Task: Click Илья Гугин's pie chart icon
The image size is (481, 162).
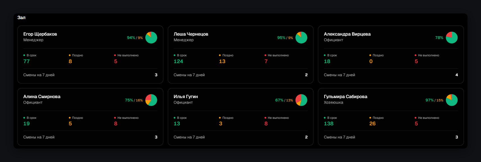Action: point(301,100)
